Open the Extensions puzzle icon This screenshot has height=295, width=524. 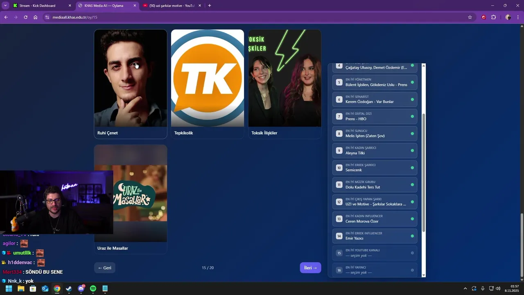coord(493,17)
